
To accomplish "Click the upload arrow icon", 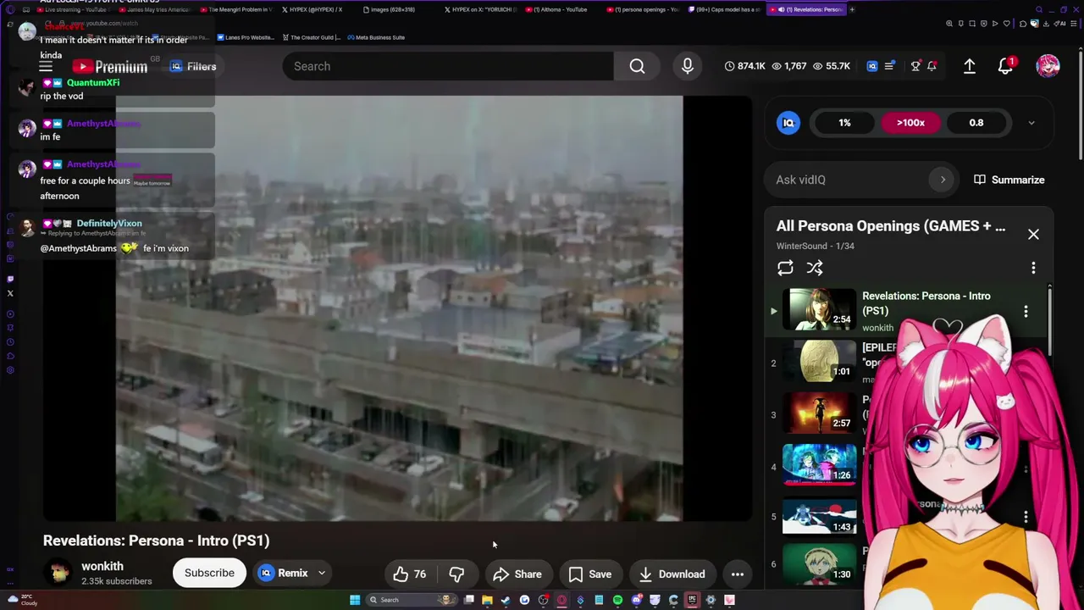I will pyautogui.click(x=970, y=66).
